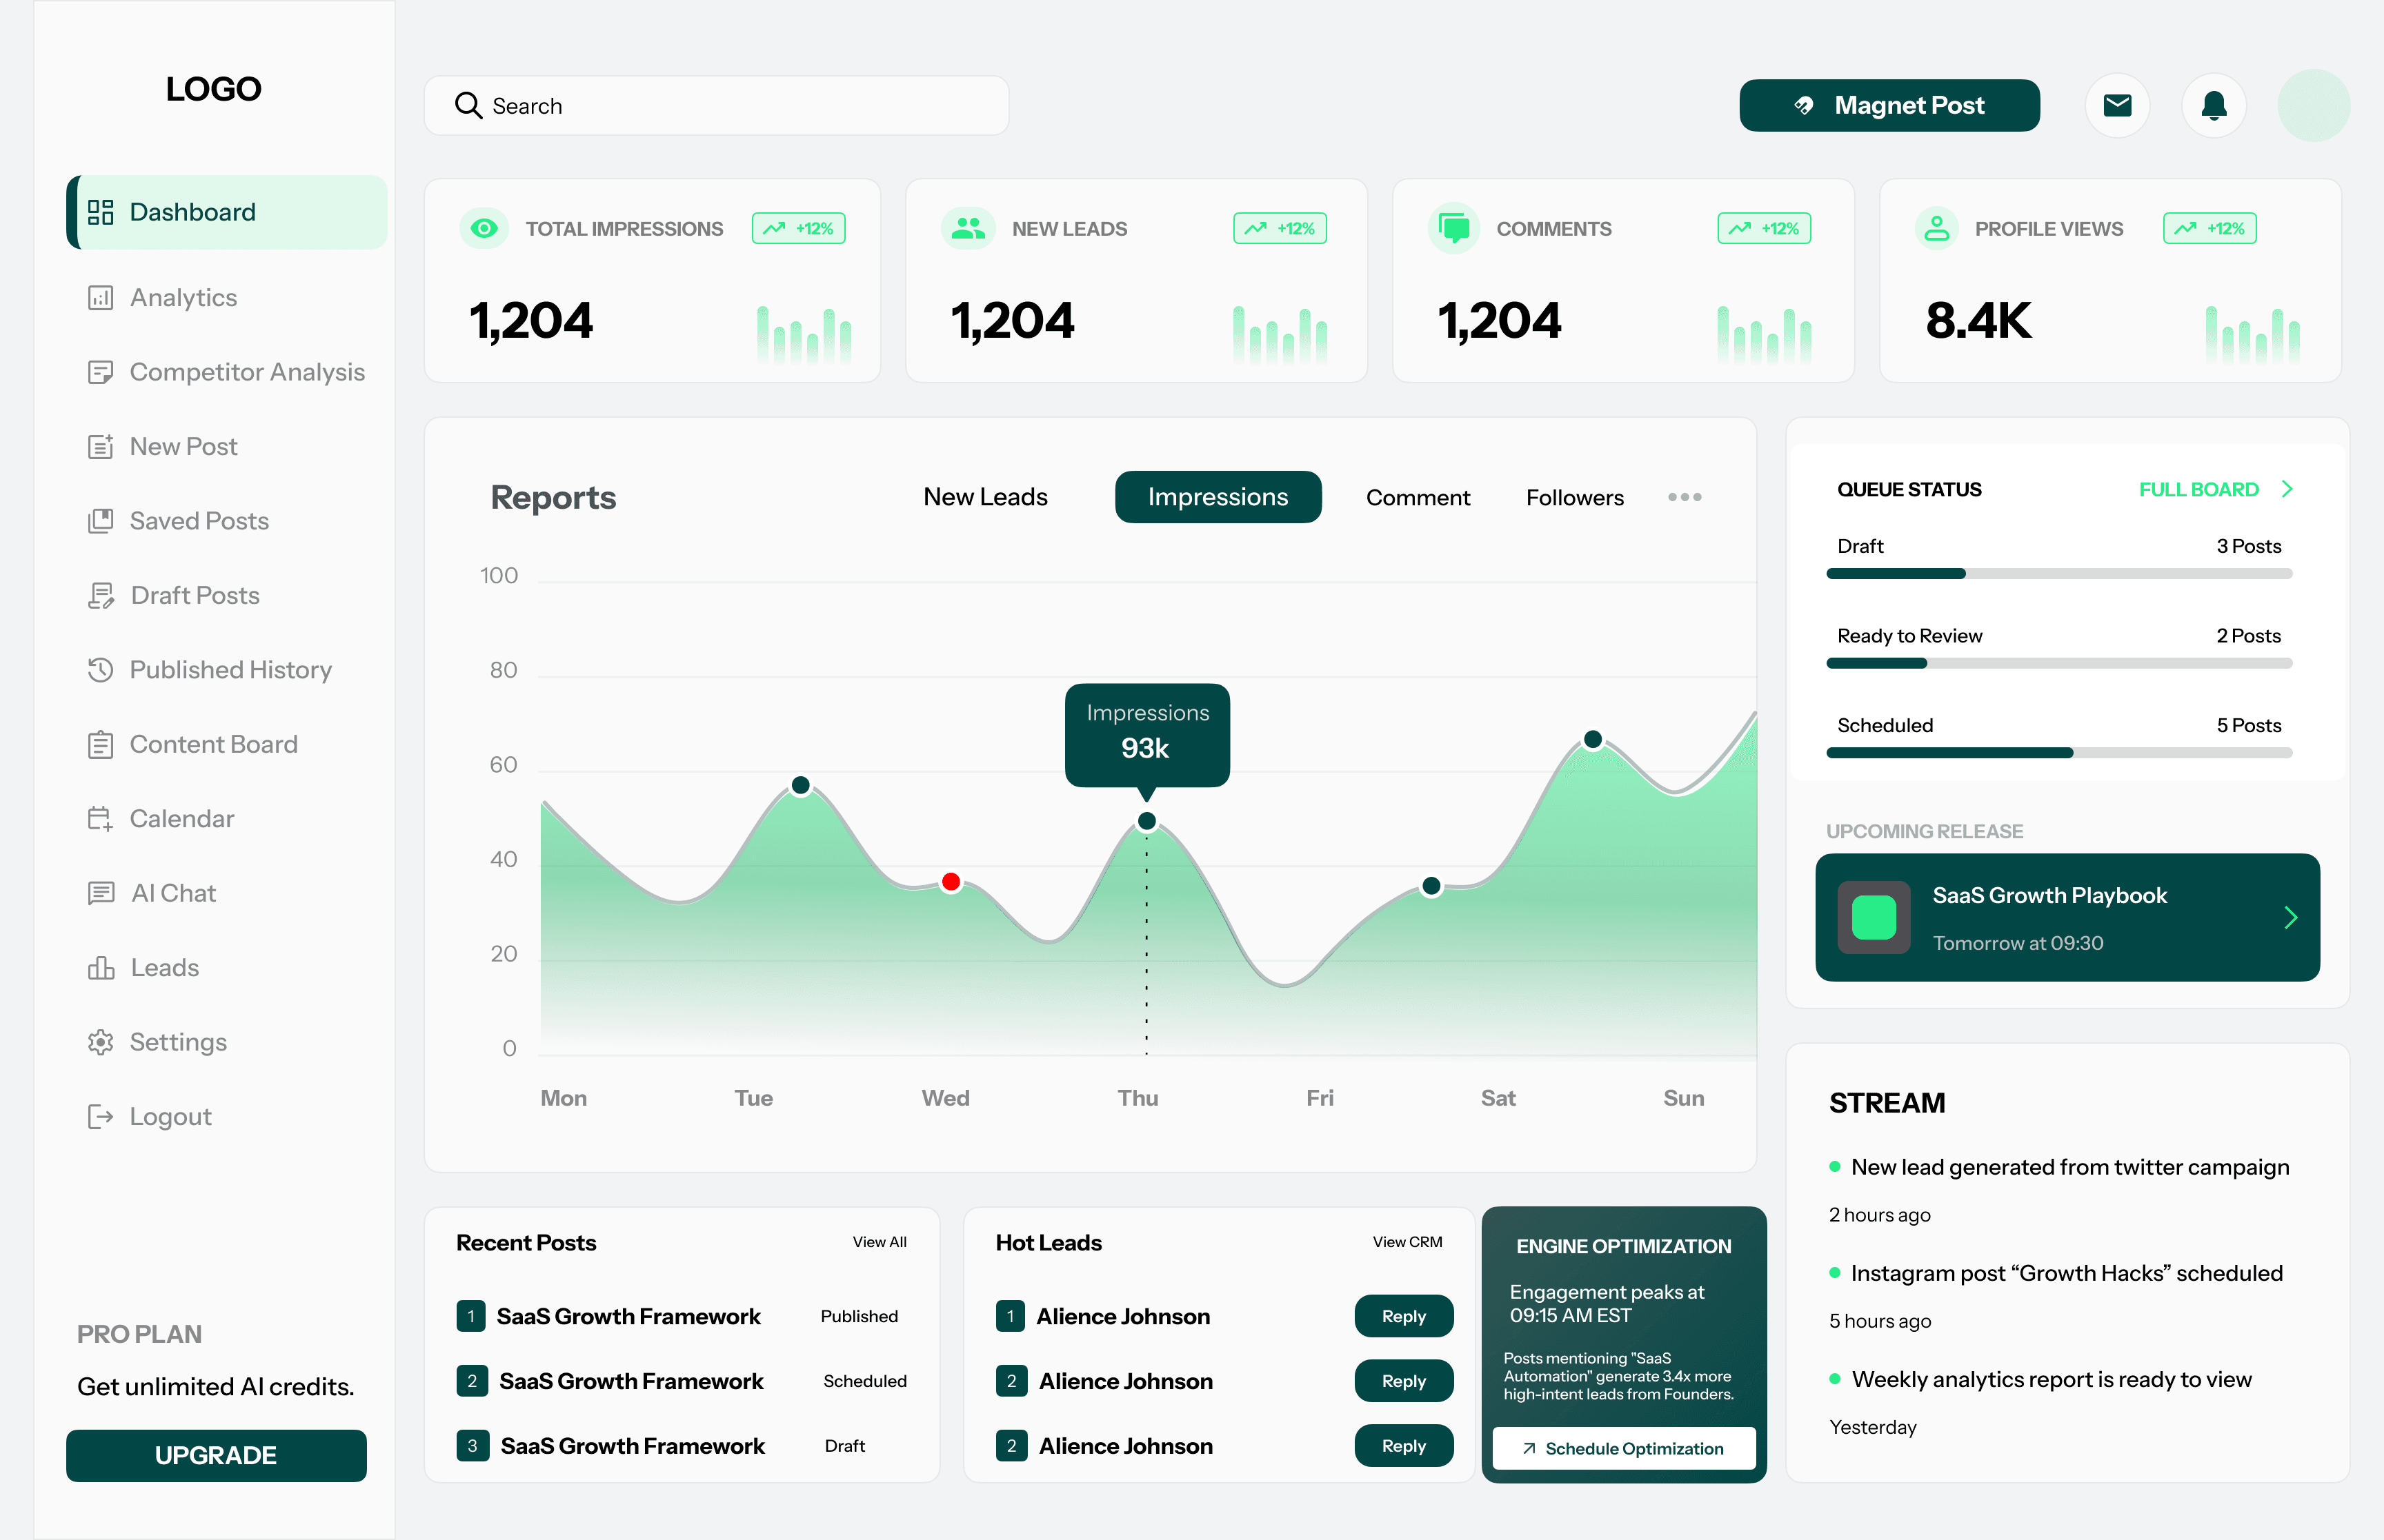
Task: Click FULL BOARD link
Action: point(2199,489)
